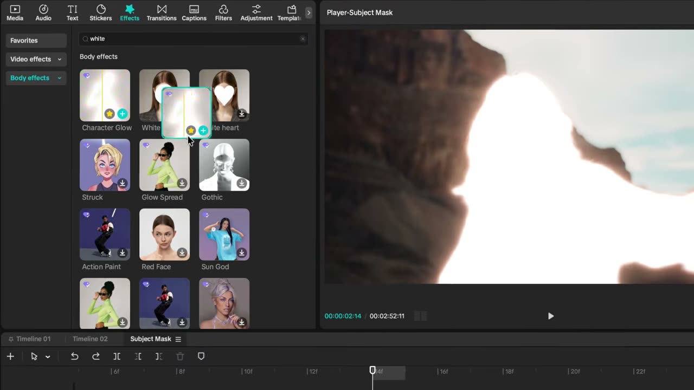Image resolution: width=694 pixels, height=390 pixels.
Task: Click the trash Delete icon in the timeline toolbar
Action: 180,356
